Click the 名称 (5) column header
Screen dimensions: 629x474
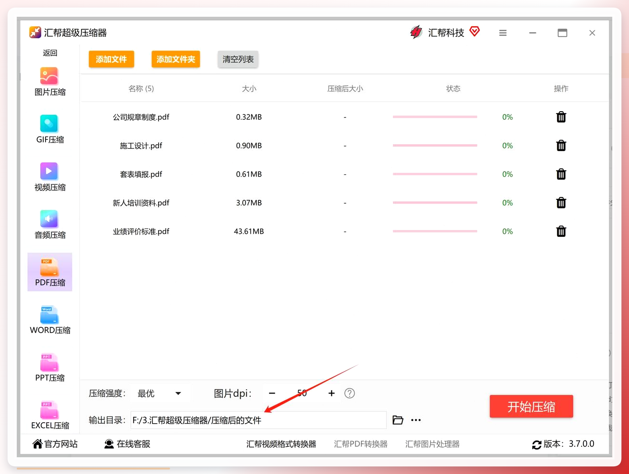coord(141,89)
